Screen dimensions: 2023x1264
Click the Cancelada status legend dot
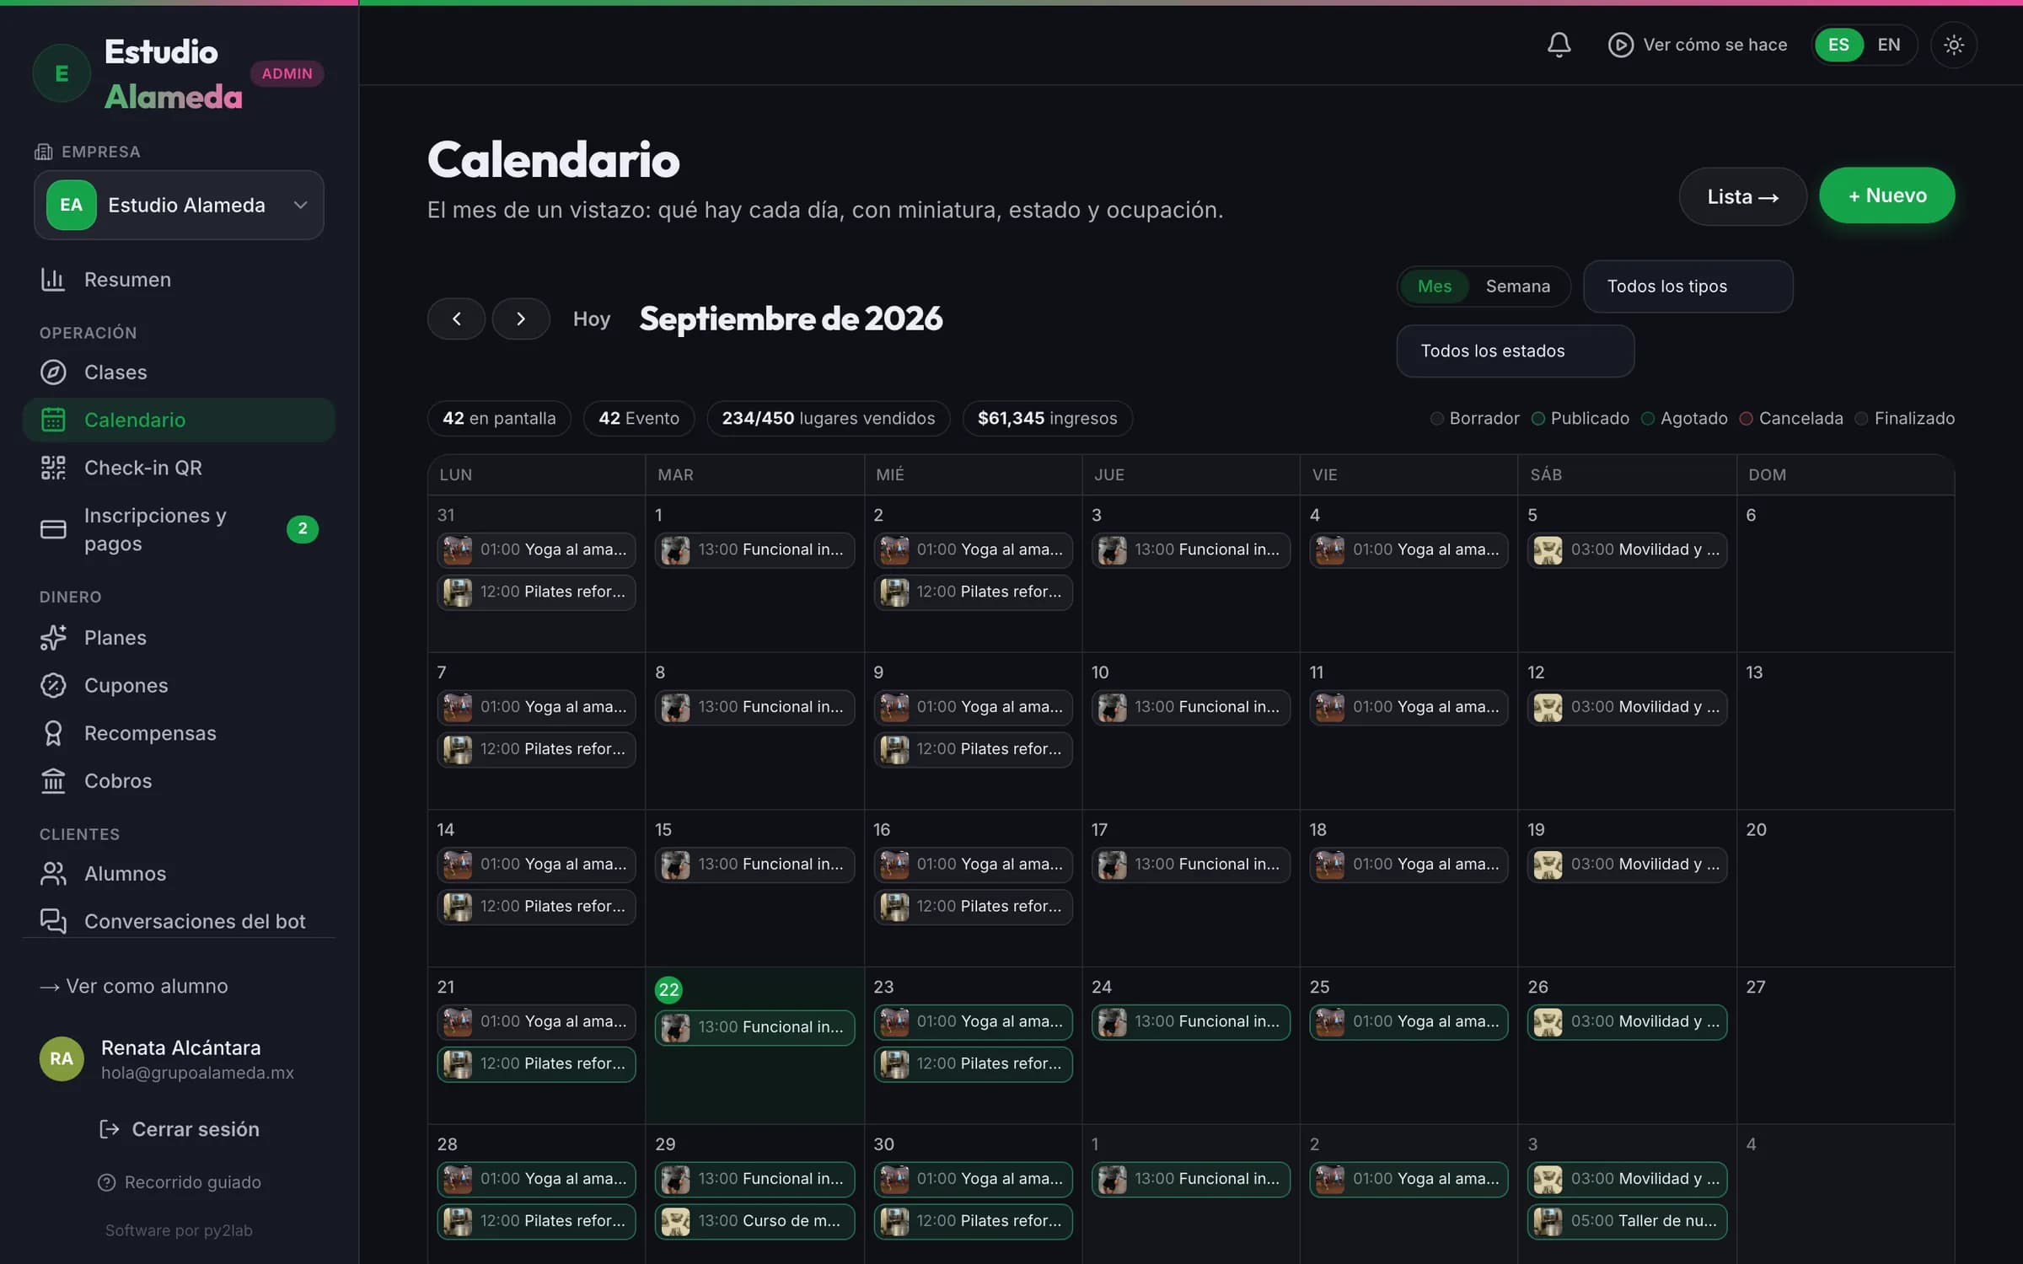click(1746, 419)
